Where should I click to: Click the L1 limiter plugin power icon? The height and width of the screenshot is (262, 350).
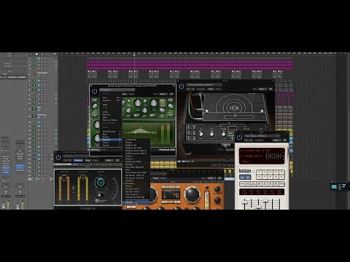[58, 157]
